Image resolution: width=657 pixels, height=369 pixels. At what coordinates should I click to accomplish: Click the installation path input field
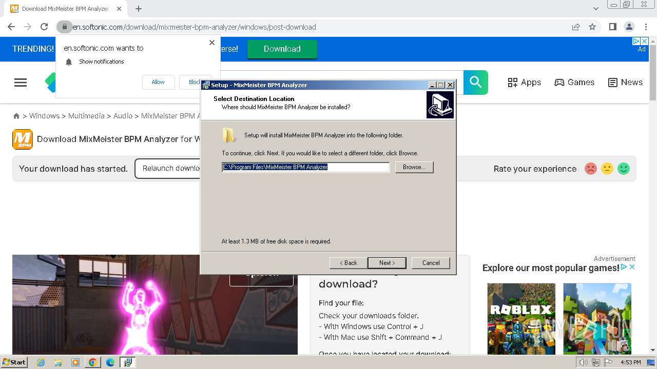tap(306, 167)
